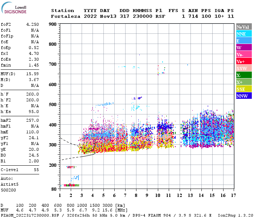Click the solid black F2 trace curve

click(x=90, y=148)
